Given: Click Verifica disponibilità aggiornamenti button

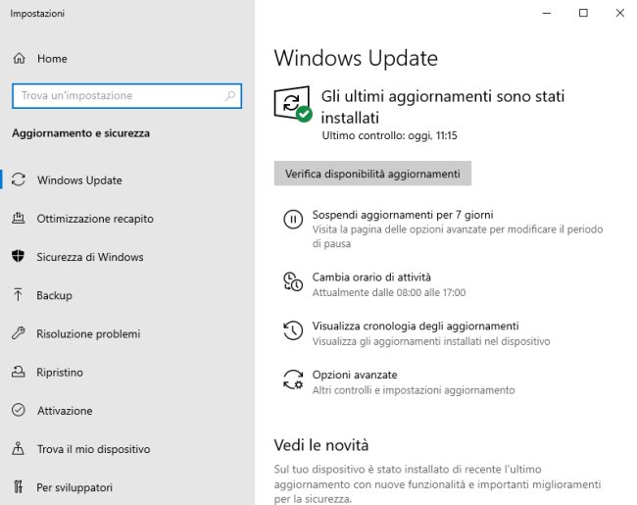Looking at the screenshot, I should coord(372,174).
